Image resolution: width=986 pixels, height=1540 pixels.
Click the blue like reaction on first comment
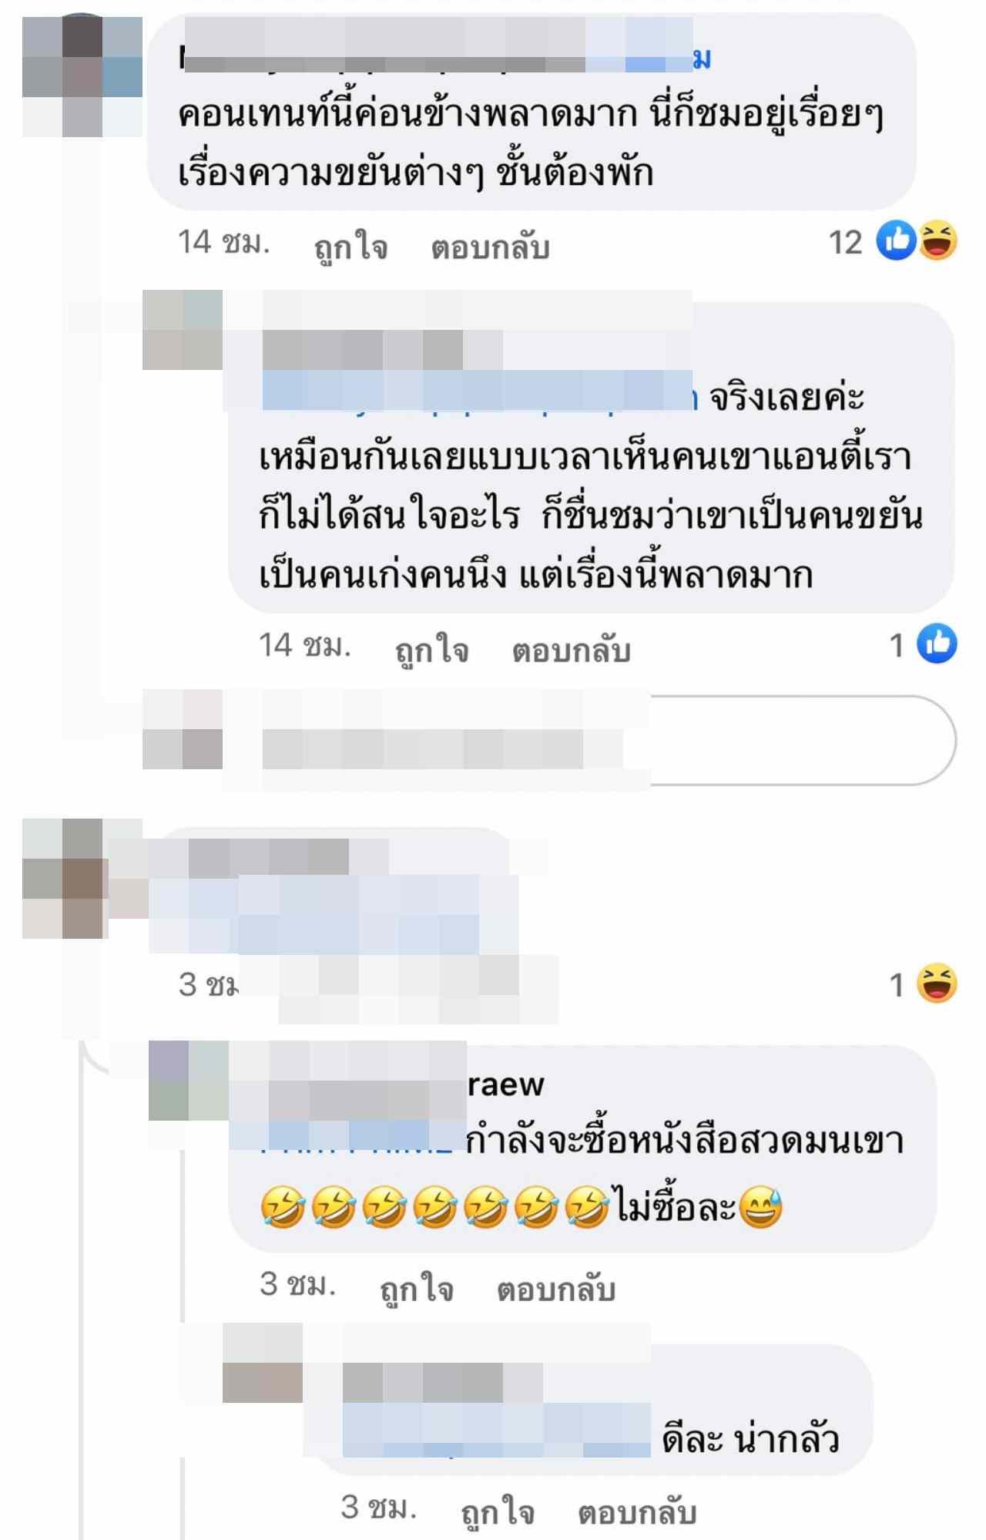[896, 240]
